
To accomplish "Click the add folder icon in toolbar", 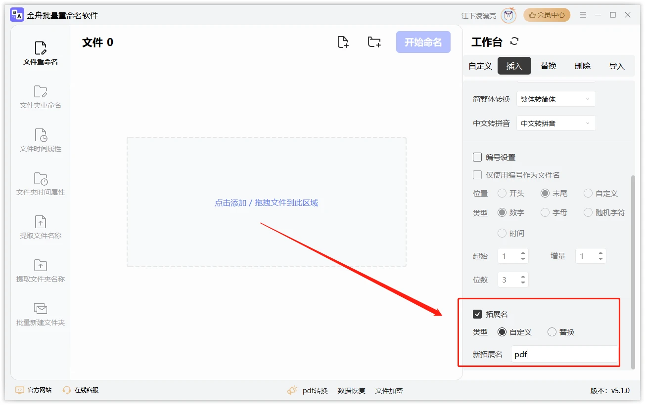I will (374, 42).
